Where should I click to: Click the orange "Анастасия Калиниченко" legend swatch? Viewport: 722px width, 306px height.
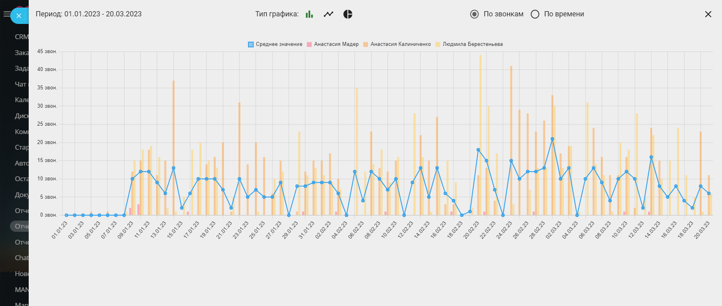[x=366, y=44]
